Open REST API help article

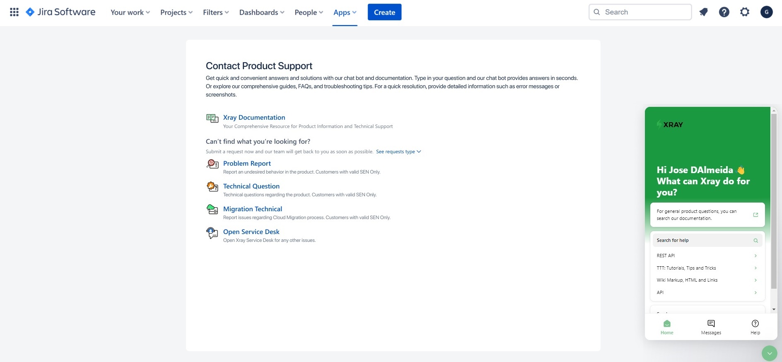707,256
